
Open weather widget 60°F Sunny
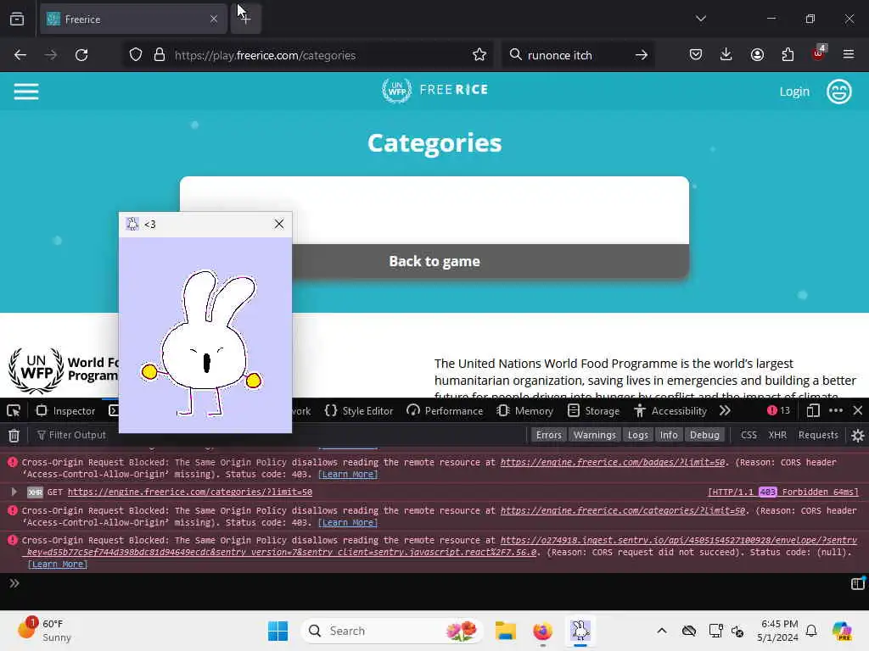44,631
